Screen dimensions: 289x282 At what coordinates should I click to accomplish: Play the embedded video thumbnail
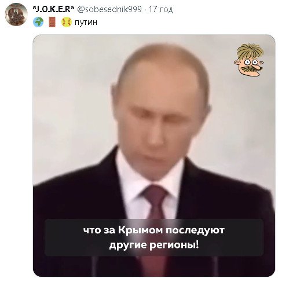pyautogui.click(x=154, y=155)
